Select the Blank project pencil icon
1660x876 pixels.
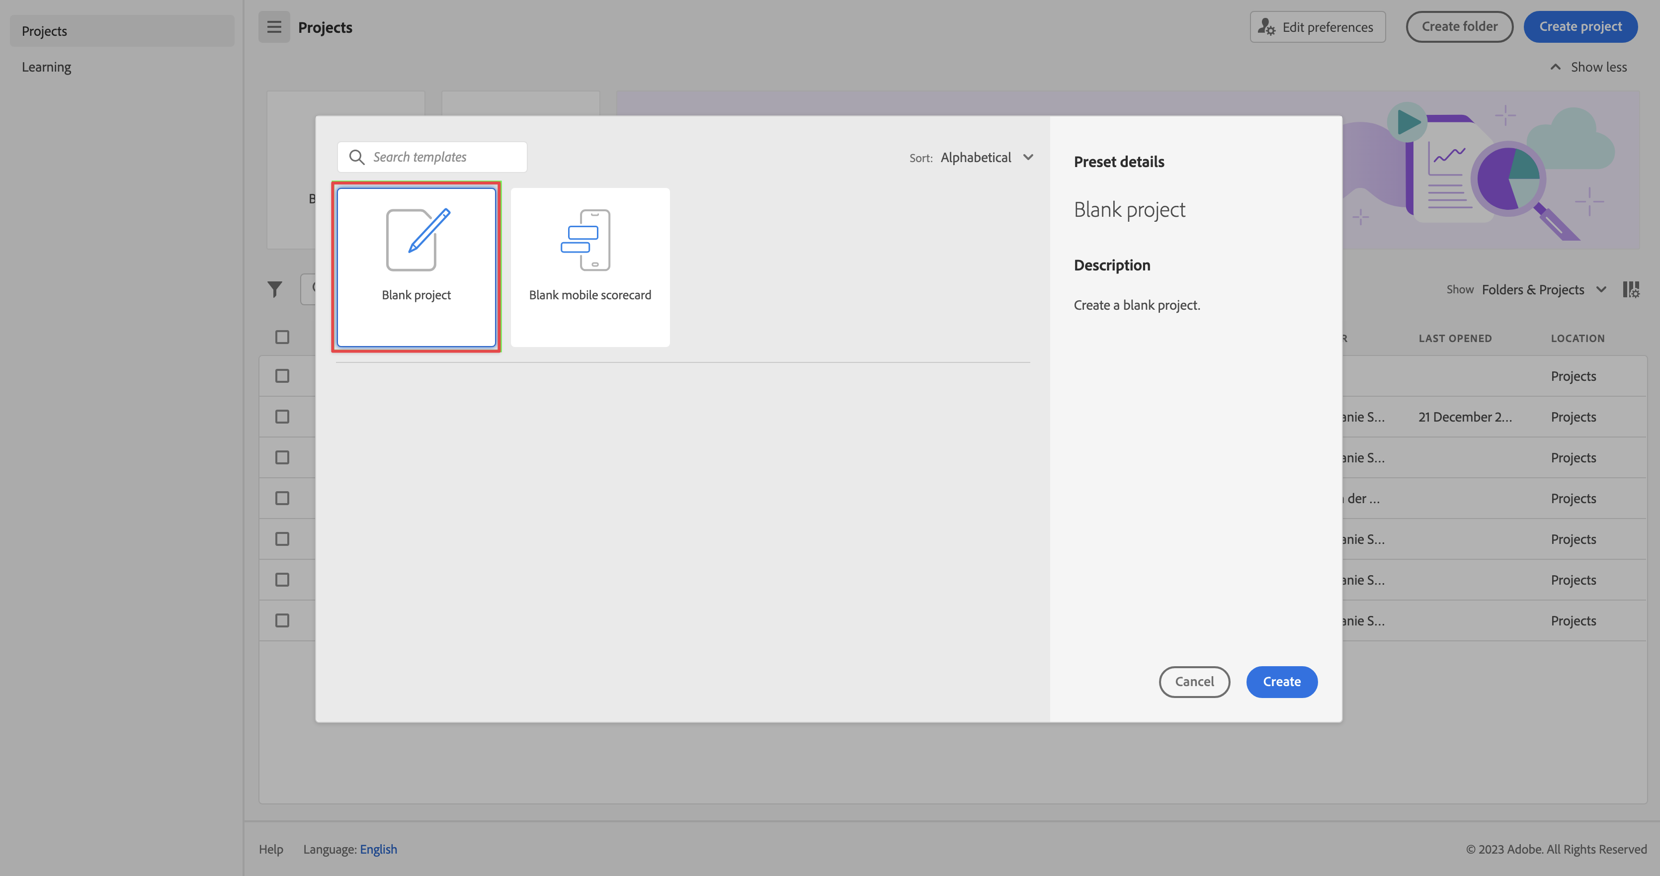pos(417,240)
